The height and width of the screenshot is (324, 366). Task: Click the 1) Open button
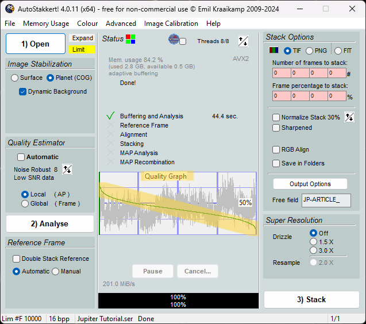(36, 44)
